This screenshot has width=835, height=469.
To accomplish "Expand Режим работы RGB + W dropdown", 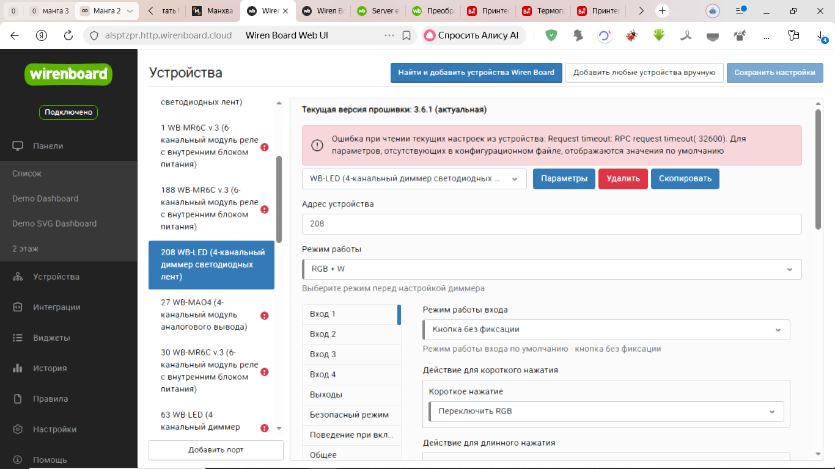I will click(552, 269).
